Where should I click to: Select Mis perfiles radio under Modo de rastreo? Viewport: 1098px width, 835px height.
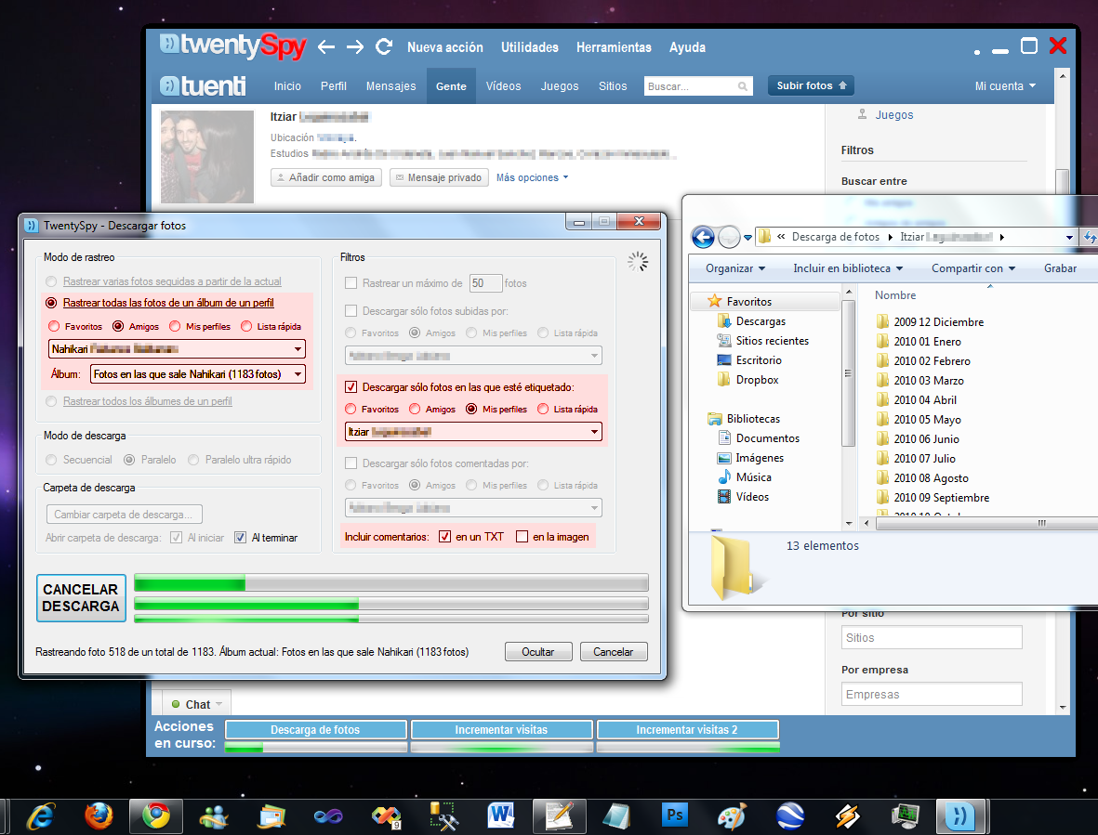coord(175,327)
